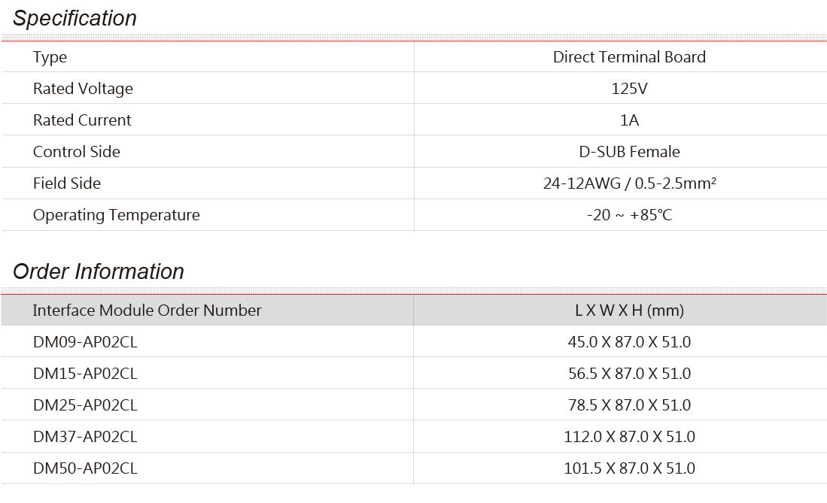
Task: Click the L X W X H (mm) header
Action: (x=629, y=310)
